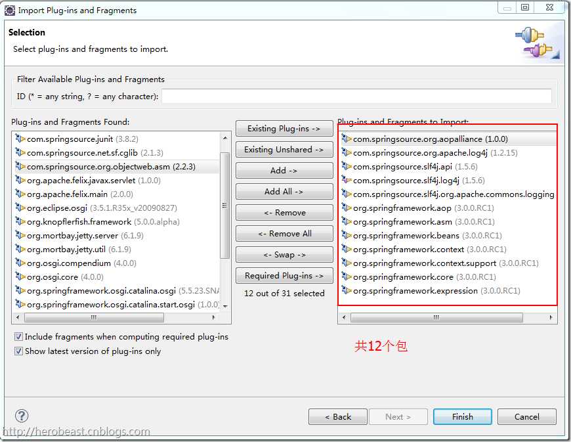571x442 pixels.
Task: Open help with the question mark icon
Action: click(22, 416)
